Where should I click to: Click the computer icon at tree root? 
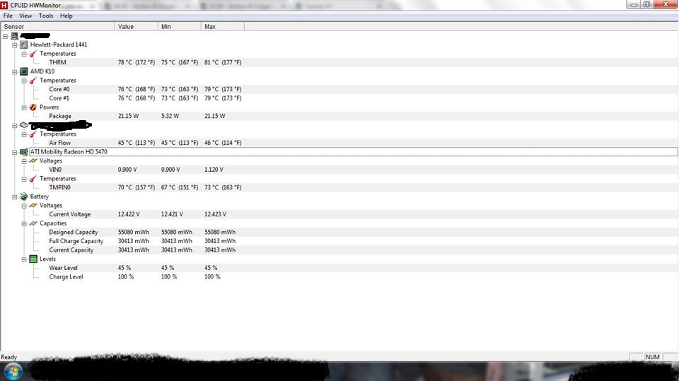point(15,36)
